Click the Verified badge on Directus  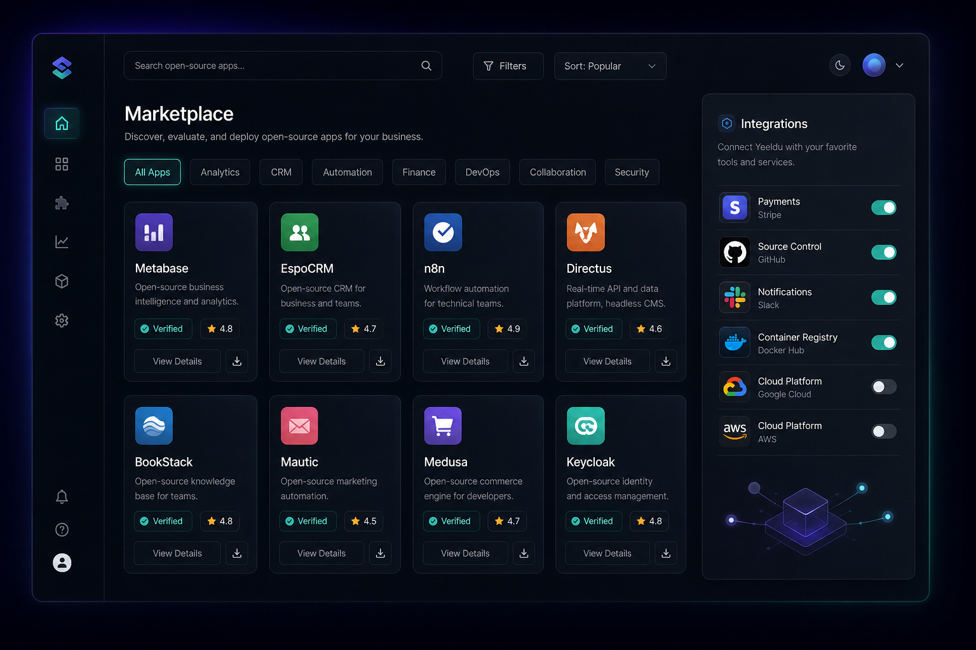[593, 329]
